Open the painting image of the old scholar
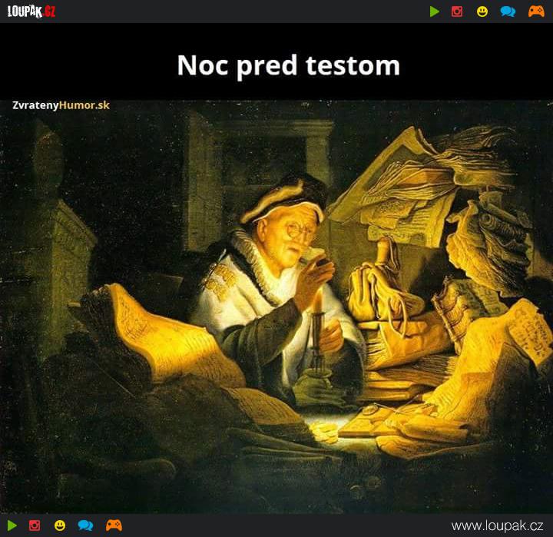This screenshot has width=553, height=537. (276, 307)
